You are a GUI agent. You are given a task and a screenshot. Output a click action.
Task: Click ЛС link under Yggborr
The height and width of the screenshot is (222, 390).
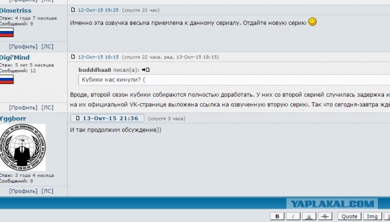pos(48,191)
